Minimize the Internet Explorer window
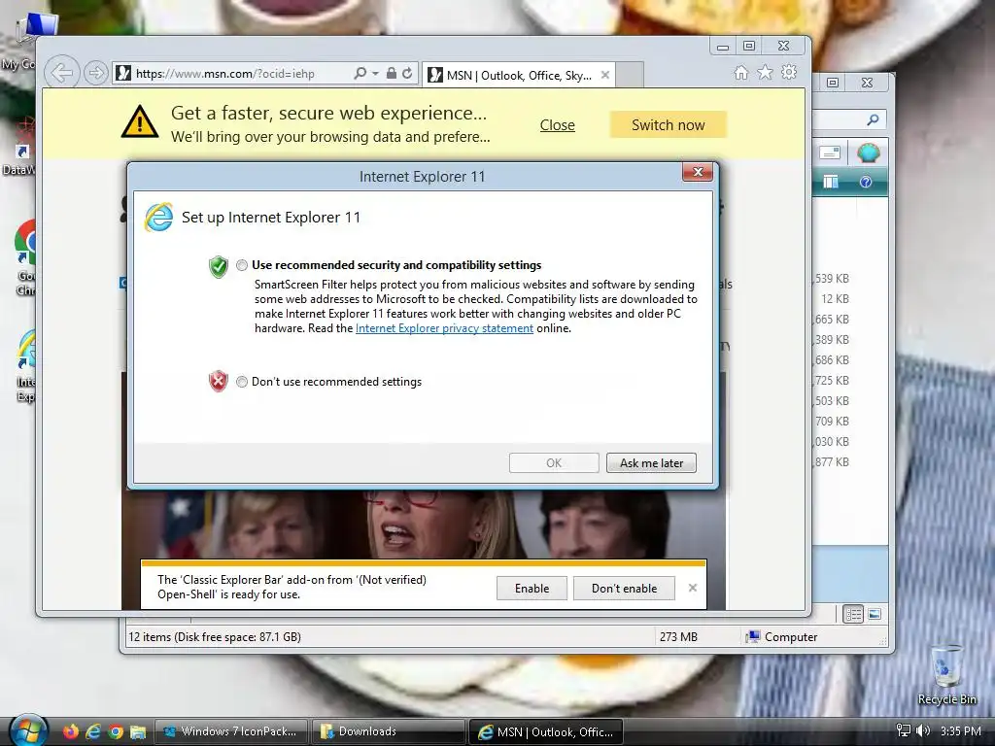 coord(723,46)
